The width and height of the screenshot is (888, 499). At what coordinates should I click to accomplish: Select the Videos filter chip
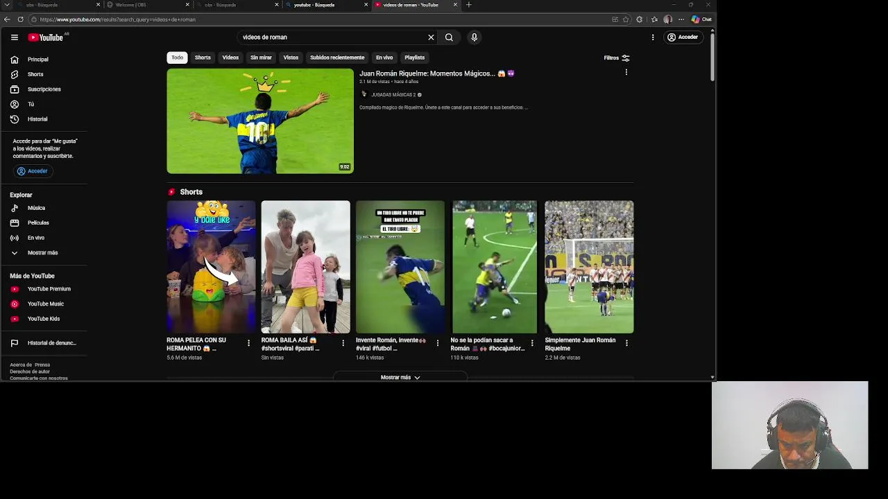click(x=230, y=58)
